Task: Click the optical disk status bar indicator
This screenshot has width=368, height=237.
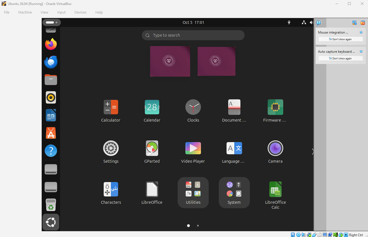Action: pos(298,235)
